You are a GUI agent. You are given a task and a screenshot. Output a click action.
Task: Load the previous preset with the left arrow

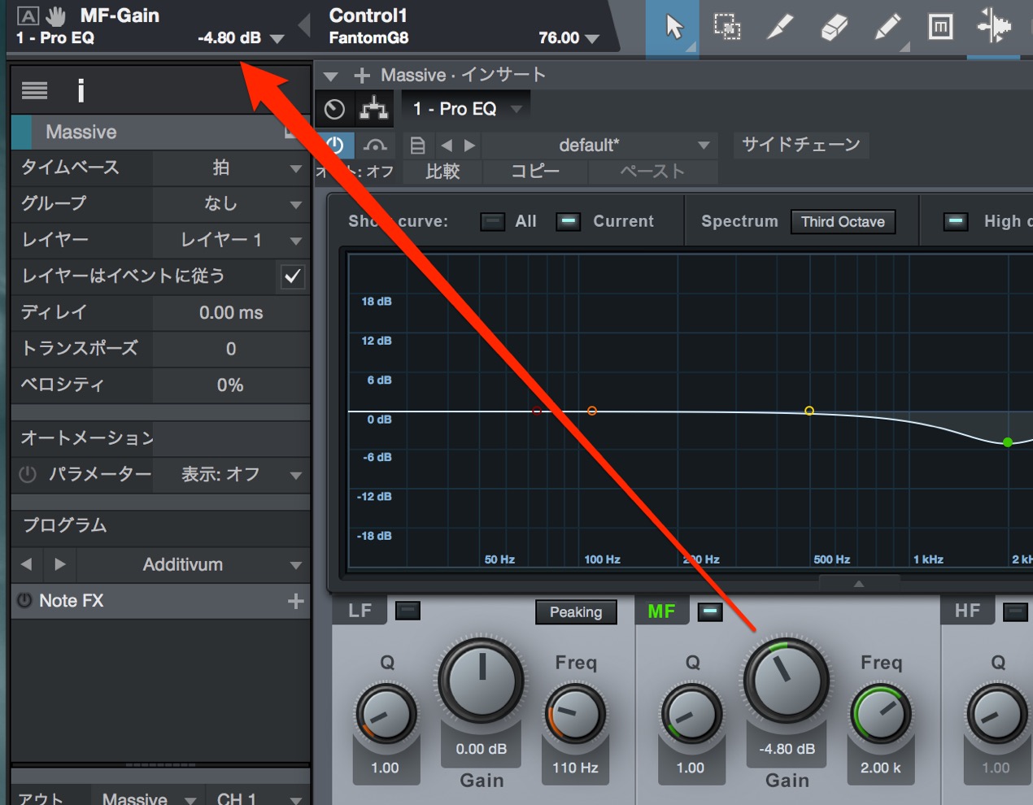pyautogui.click(x=447, y=146)
